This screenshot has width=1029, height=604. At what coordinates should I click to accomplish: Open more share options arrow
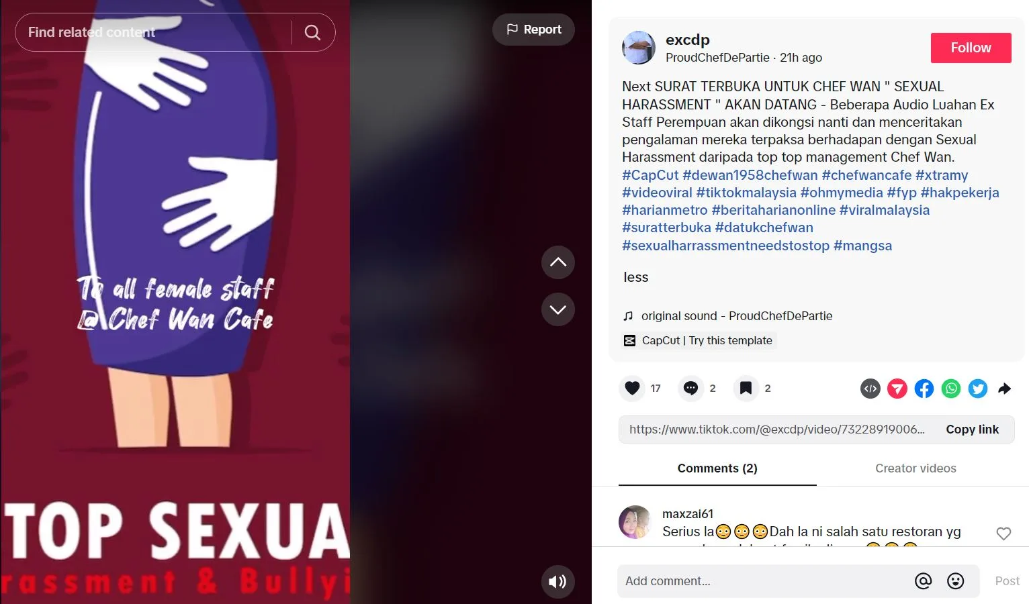[x=1005, y=389]
